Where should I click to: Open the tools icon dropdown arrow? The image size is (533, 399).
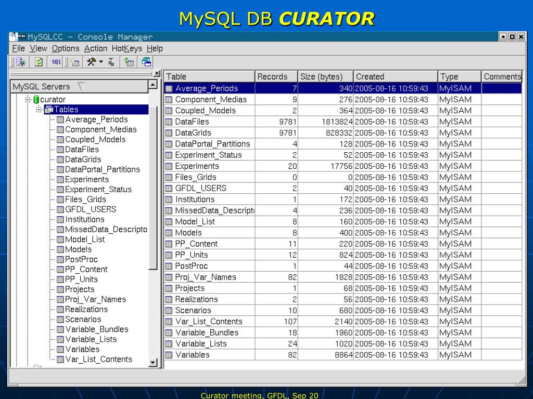point(101,62)
